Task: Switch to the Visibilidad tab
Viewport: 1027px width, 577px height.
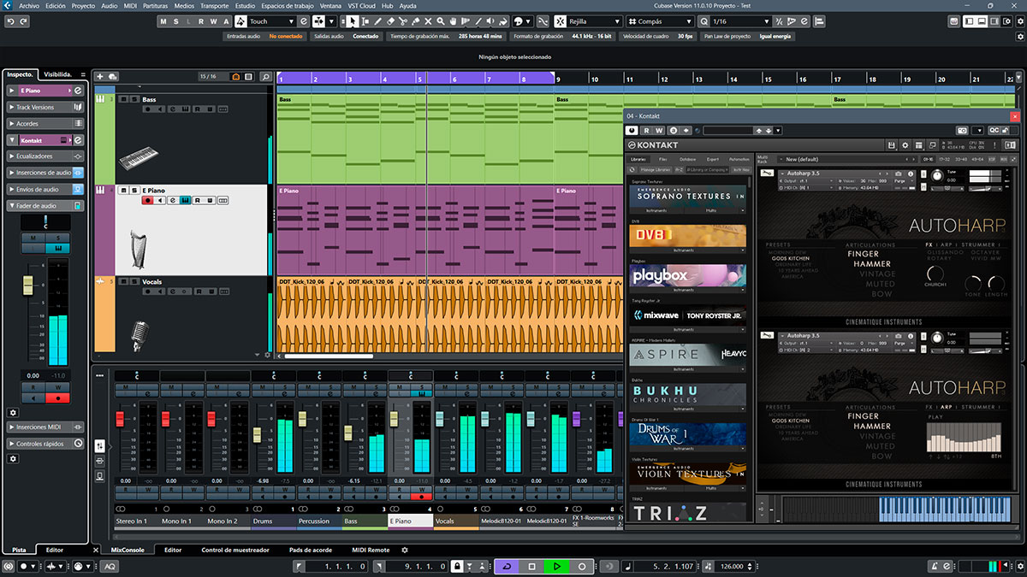Action: pyautogui.click(x=58, y=74)
